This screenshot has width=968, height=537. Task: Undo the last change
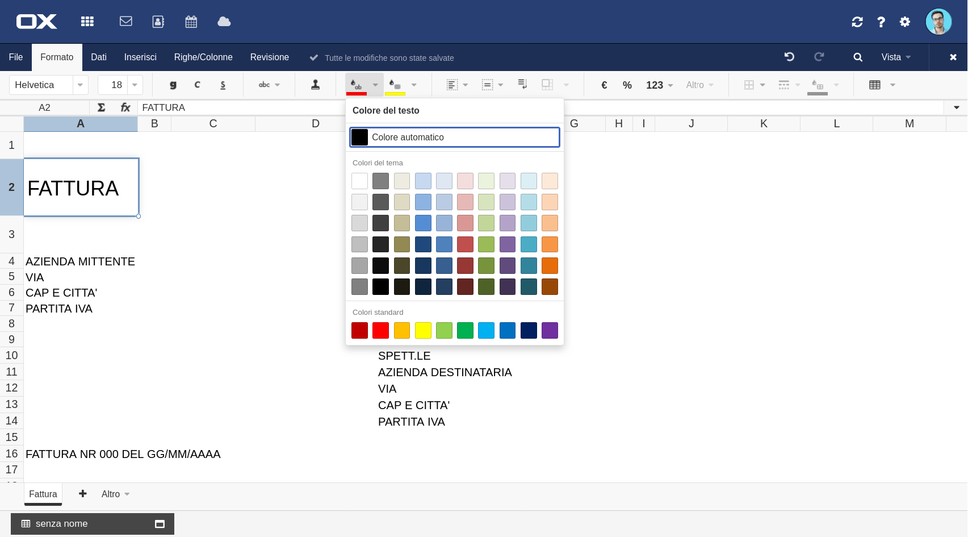click(789, 57)
